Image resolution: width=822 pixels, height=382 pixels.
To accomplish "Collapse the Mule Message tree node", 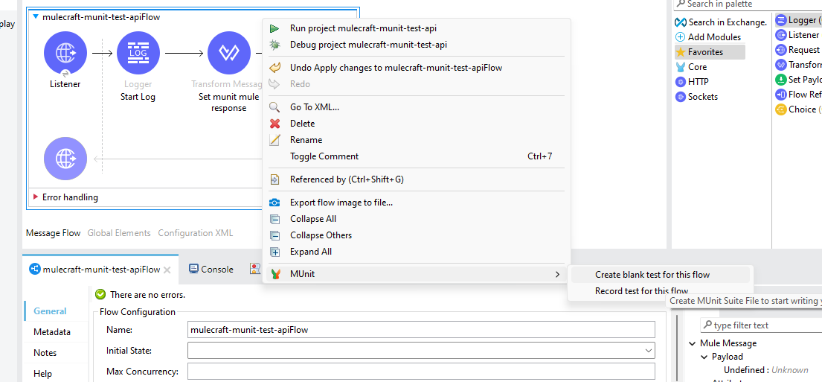I will (692, 343).
